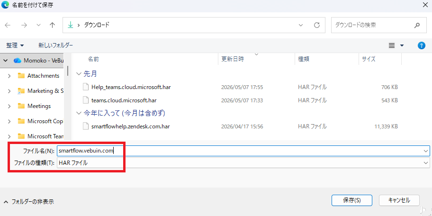Viewport: 432px width, 216px height.
Task: Collapse the 今年に入って group
Action: [79, 113]
